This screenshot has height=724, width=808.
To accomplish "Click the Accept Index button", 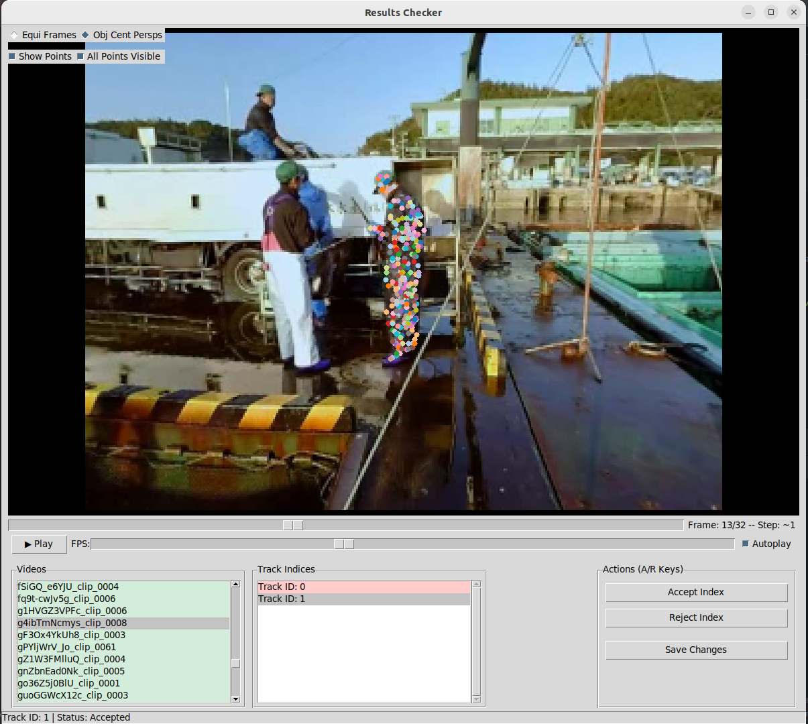I will point(696,592).
